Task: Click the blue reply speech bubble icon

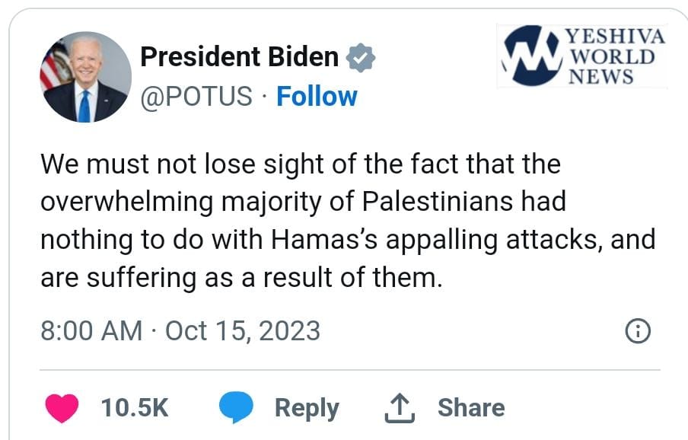Action: 236,408
